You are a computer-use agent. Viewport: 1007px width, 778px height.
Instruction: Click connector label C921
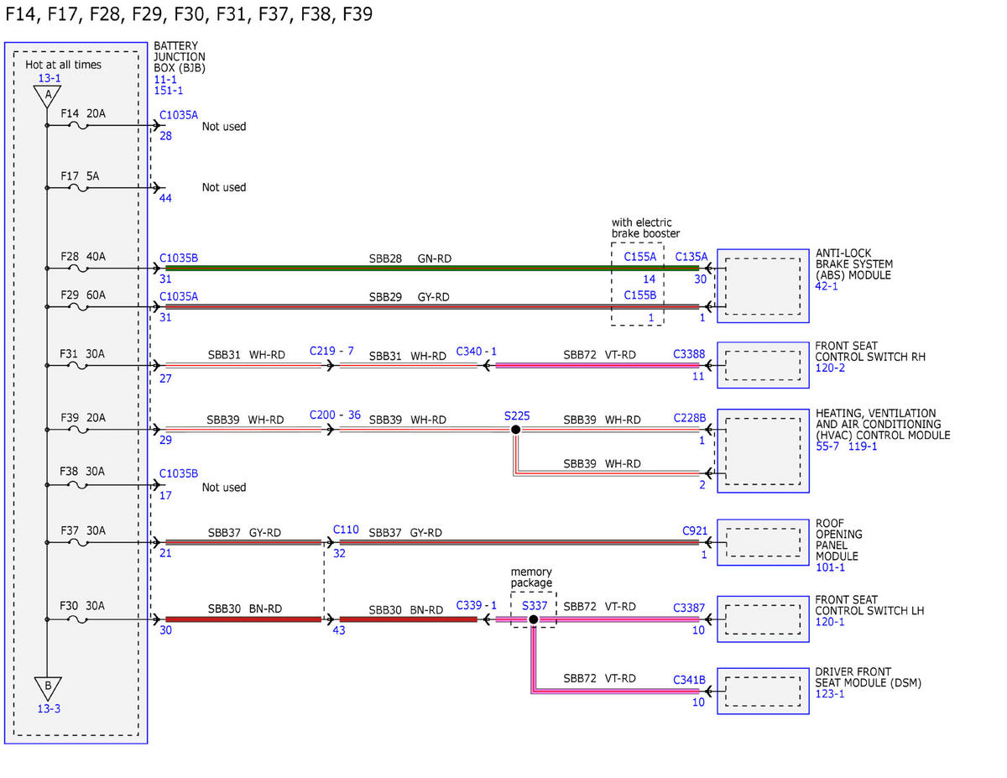(696, 530)
